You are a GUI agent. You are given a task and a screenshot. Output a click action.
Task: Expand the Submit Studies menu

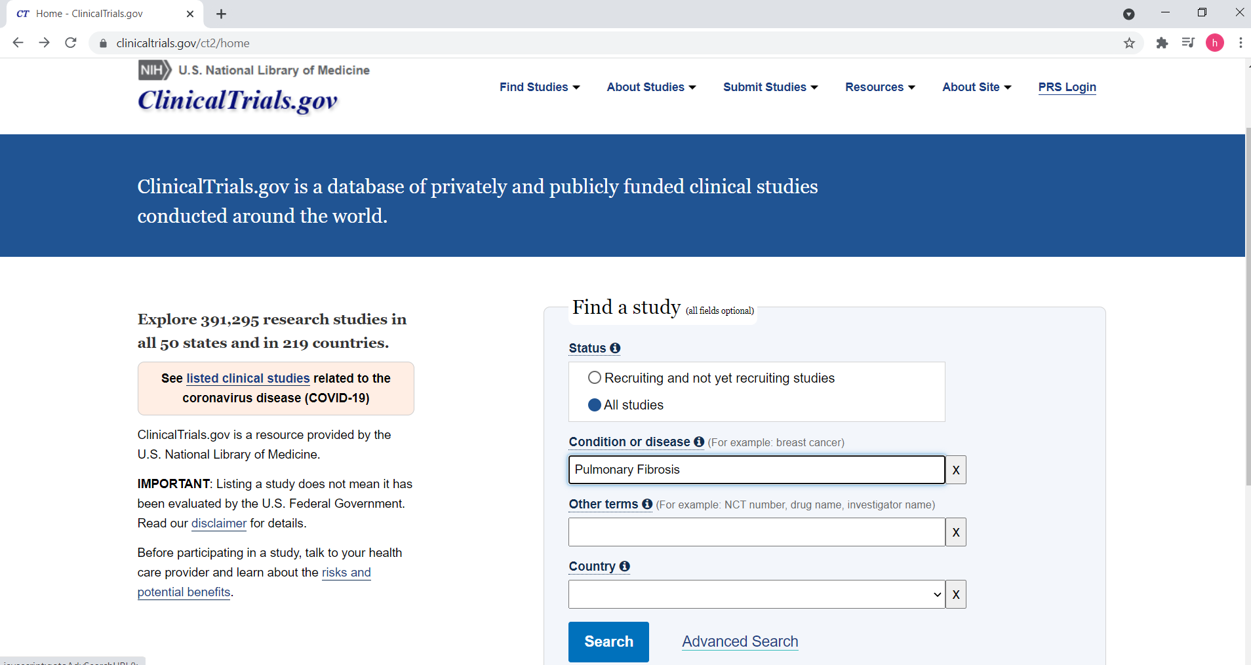pyautogui.click(x=770, y=87)
